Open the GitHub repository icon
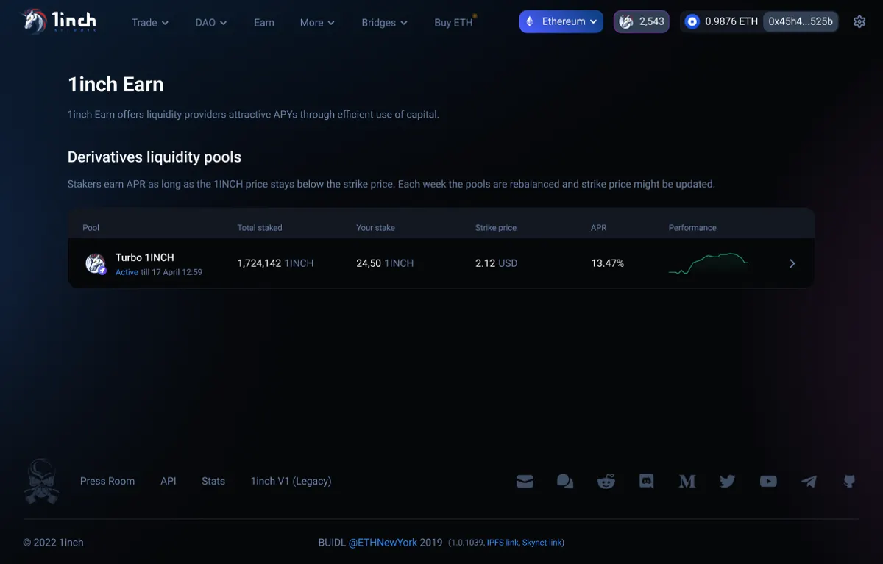Screen dimensions: 883x564 (x=849, y=481)
